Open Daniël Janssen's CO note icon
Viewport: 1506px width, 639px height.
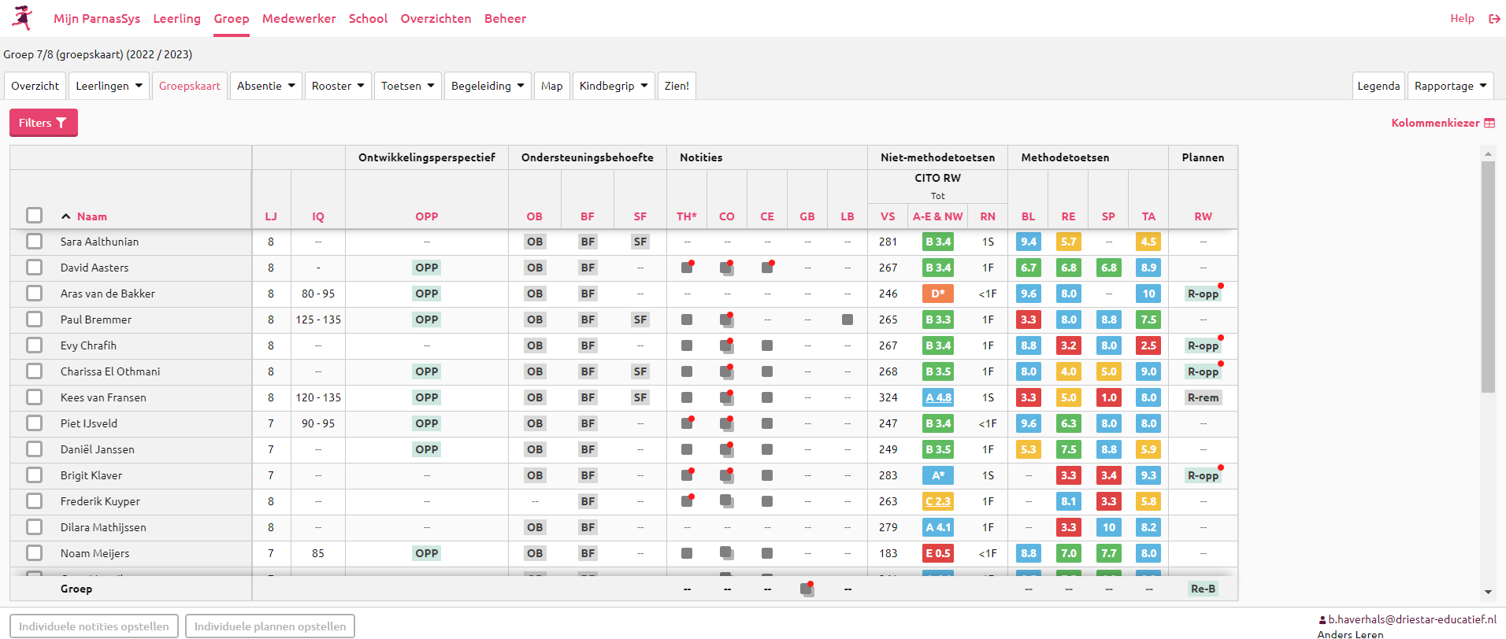[x=727, y=449]
